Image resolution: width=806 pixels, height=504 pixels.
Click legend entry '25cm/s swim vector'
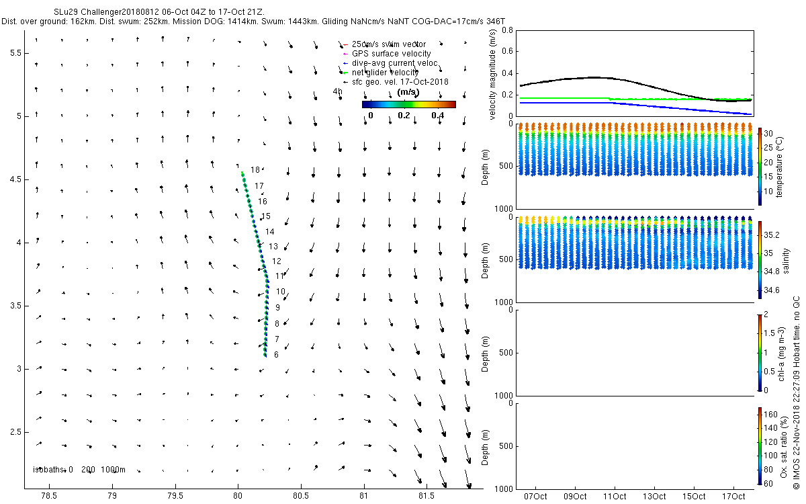[388, 44]
